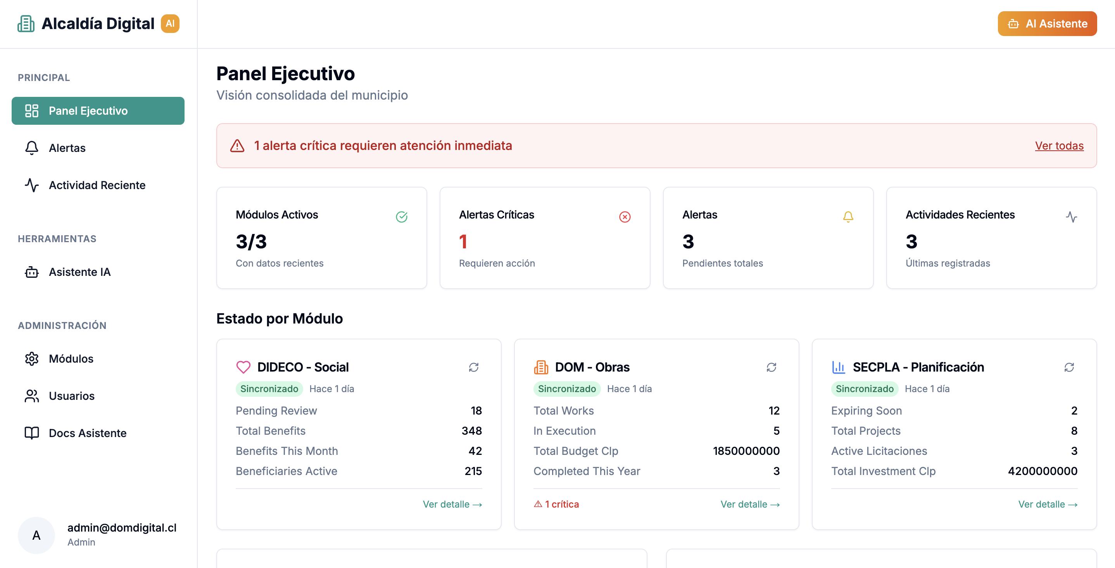The height and width of the screenshot is (568, 1115).
Task: Open Actividad Reciente in the sidebar
Action: 98,185
